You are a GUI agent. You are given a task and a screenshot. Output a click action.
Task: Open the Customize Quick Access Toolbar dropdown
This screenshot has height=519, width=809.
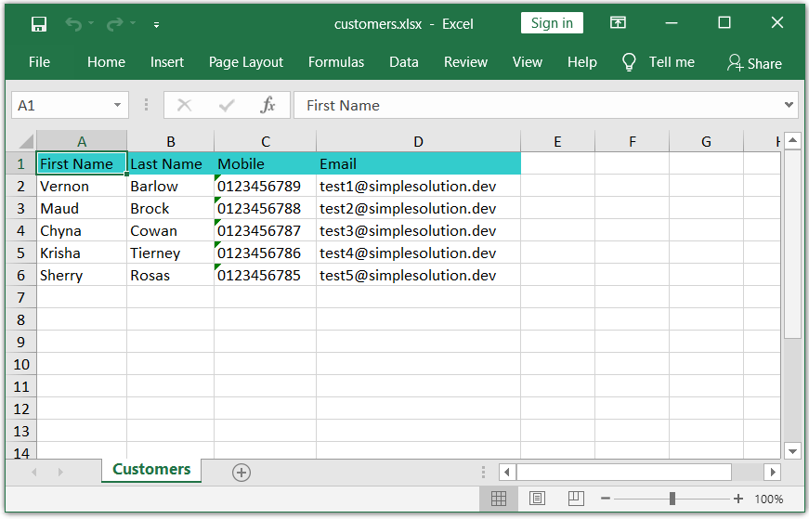click(x=156, y=24)
